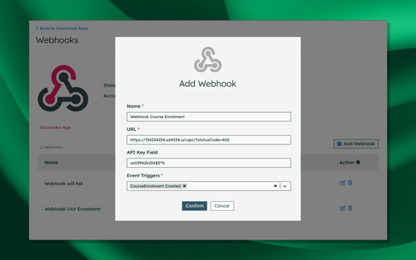Edit the 'Webhook will fail' row

343,183
